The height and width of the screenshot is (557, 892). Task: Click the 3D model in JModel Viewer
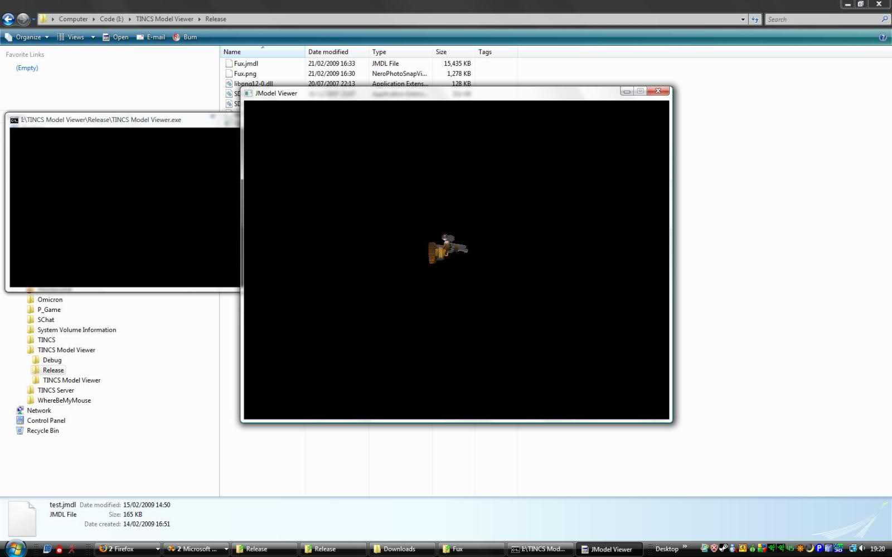pos(447,249)
